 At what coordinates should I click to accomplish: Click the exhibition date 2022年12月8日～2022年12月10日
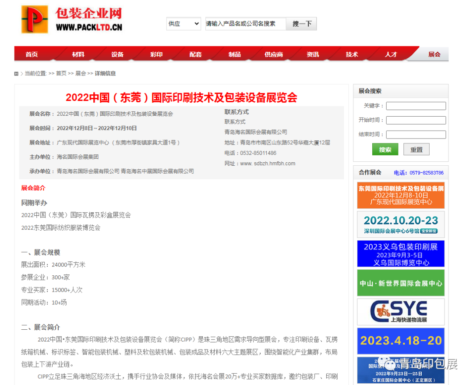click(96, 128)
